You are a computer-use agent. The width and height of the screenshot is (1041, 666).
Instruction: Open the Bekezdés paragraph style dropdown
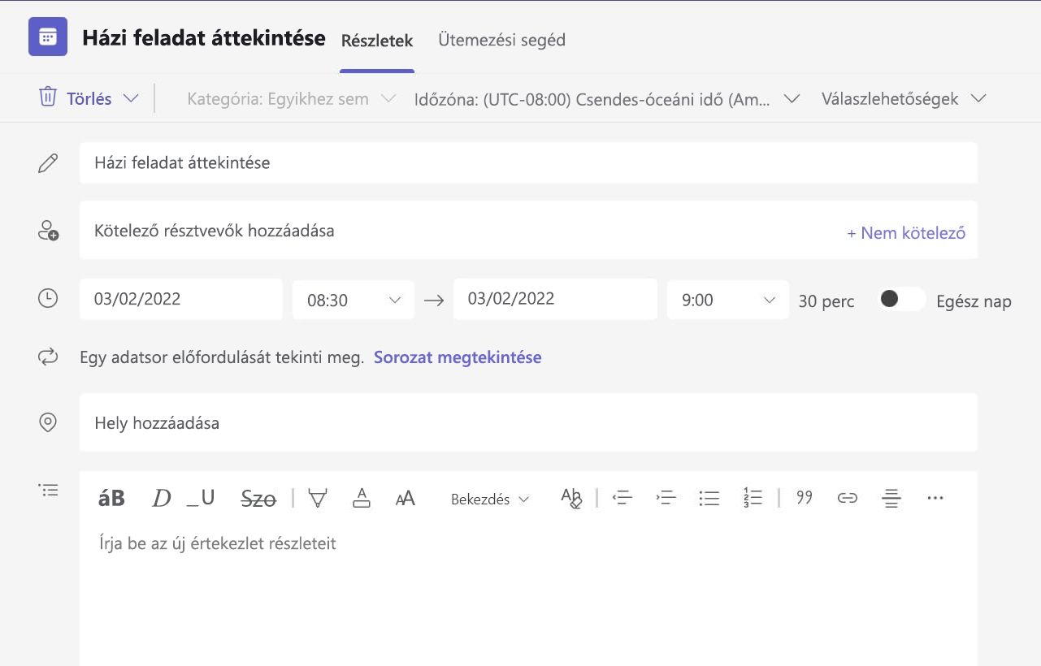tap(490, 500)
